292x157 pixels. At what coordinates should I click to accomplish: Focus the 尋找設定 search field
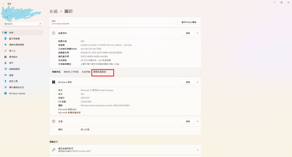pos(23,24)
